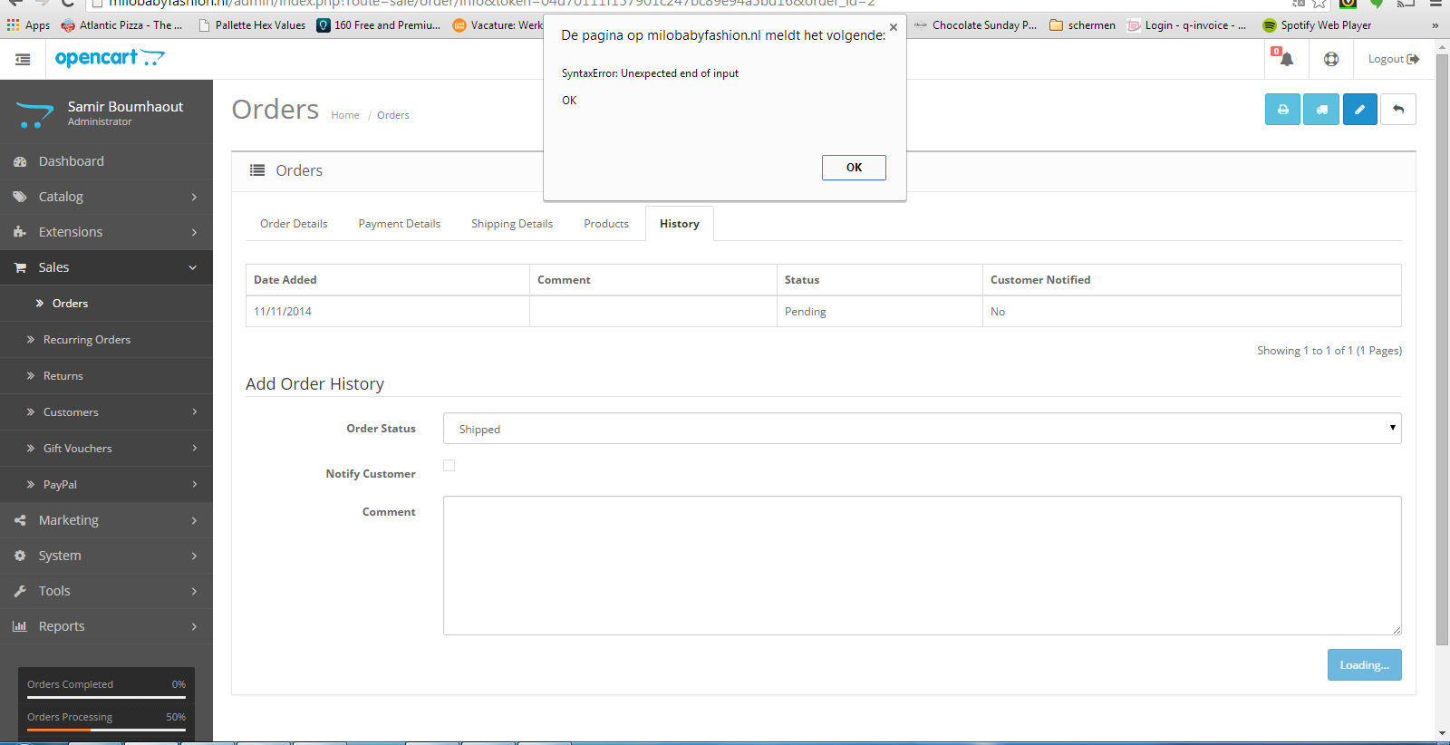The width and height of the screenshot is (1450, 745).
Task: Click the Pending status cell
Action: (x=879, y=312)
